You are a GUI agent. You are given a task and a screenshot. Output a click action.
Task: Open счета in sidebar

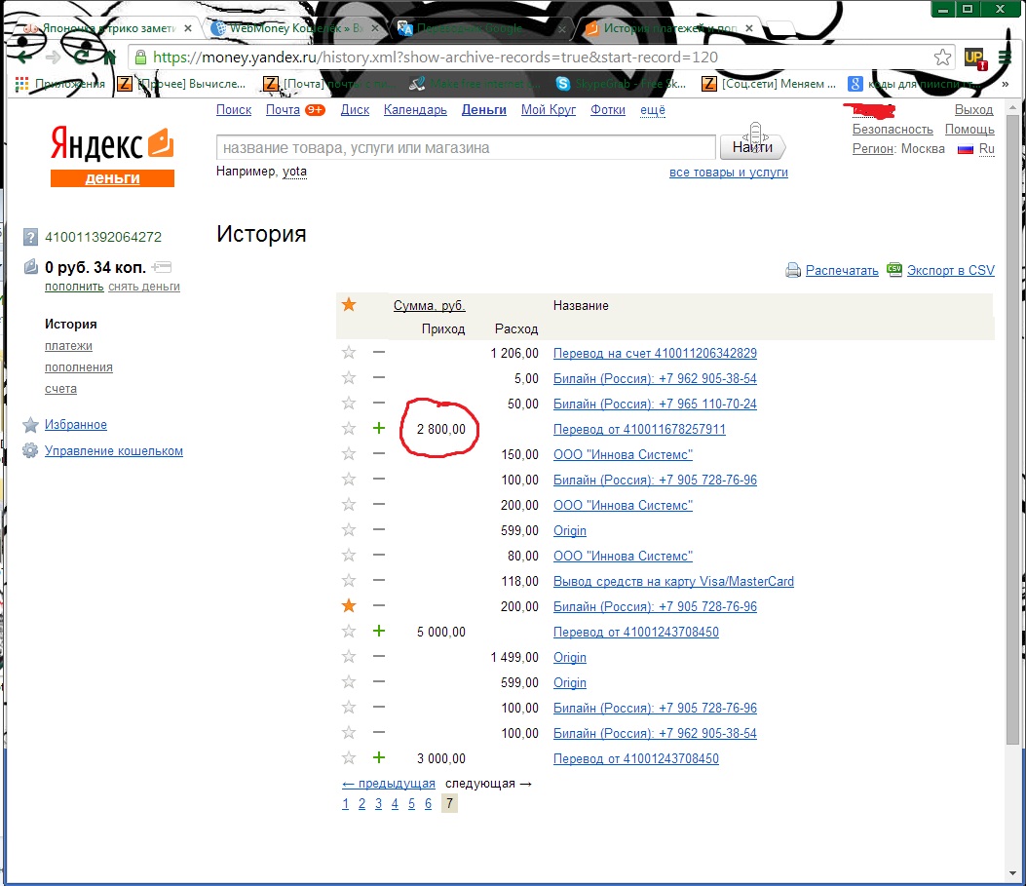[x=60, y=389]
